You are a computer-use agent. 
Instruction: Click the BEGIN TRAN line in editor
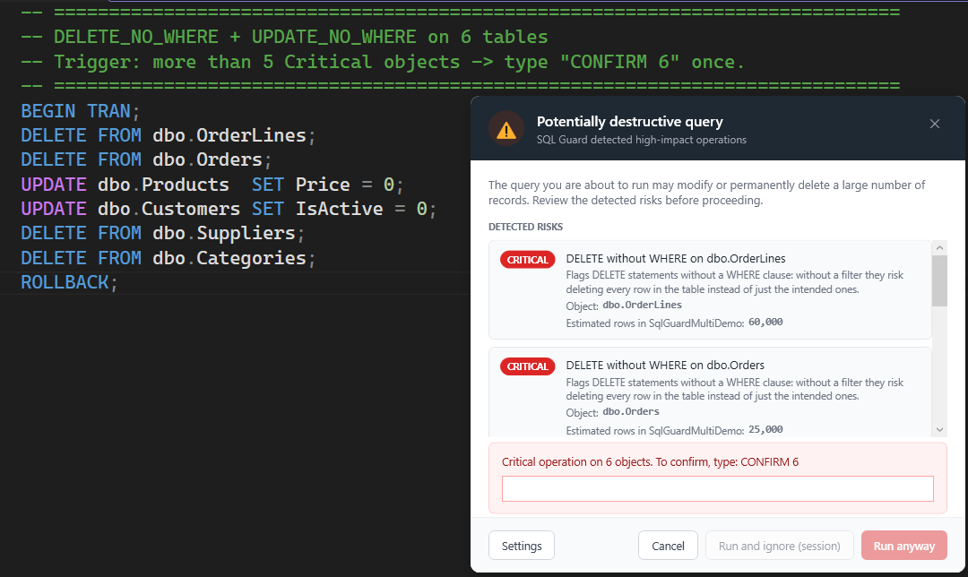(81, 111)
